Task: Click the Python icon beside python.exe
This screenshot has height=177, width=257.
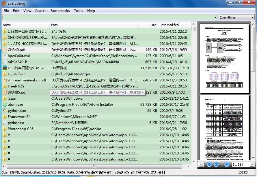Action: point(5,111)
